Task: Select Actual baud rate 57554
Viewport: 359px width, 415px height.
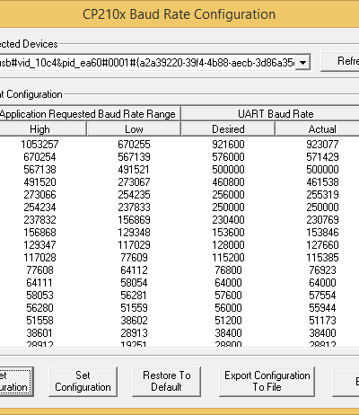Action: pos(322,296)
